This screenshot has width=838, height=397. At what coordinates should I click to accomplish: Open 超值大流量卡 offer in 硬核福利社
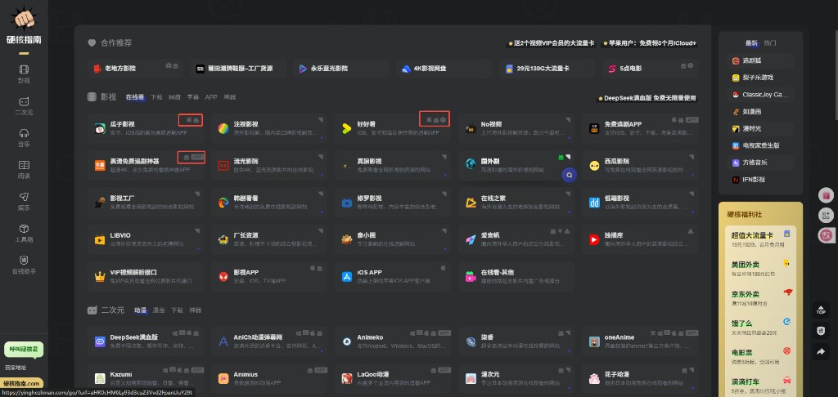(760, 239)
